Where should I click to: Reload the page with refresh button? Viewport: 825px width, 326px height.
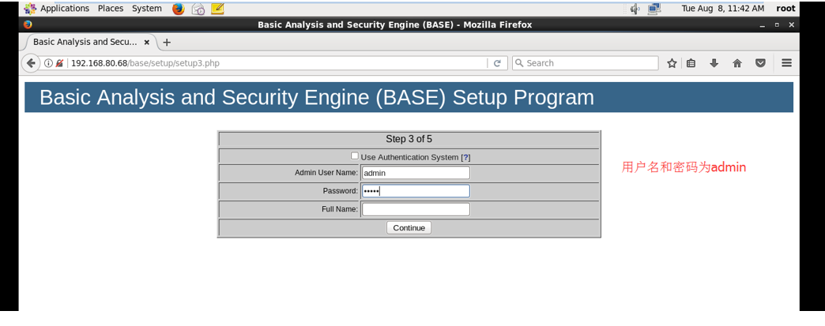pos(497,63)
